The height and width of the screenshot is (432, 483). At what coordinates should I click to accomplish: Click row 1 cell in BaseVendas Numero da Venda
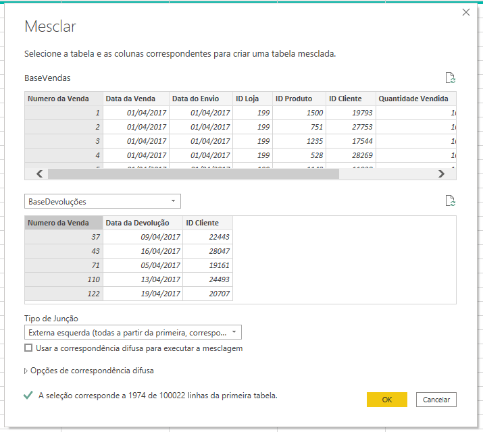point(63,113)
